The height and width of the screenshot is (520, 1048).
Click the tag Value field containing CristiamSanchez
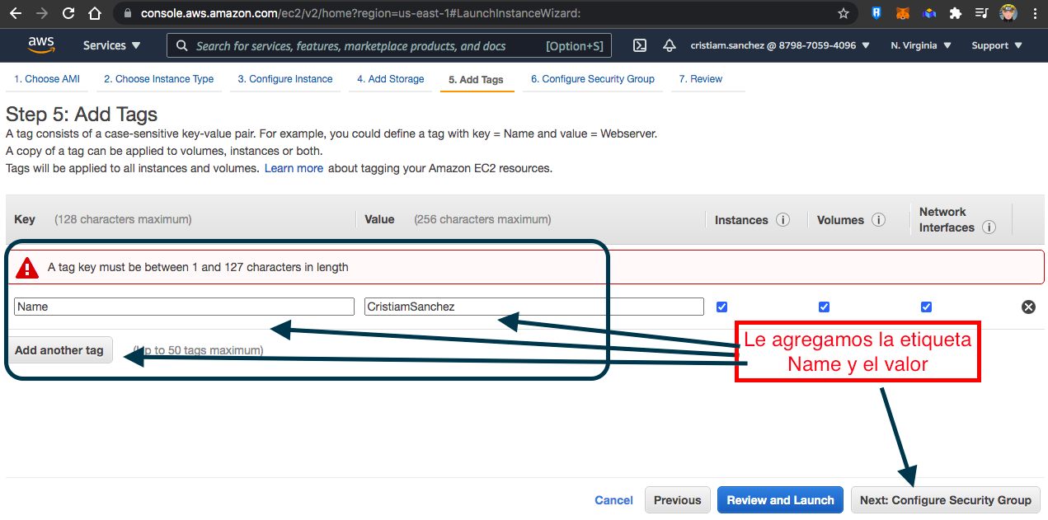533,307
